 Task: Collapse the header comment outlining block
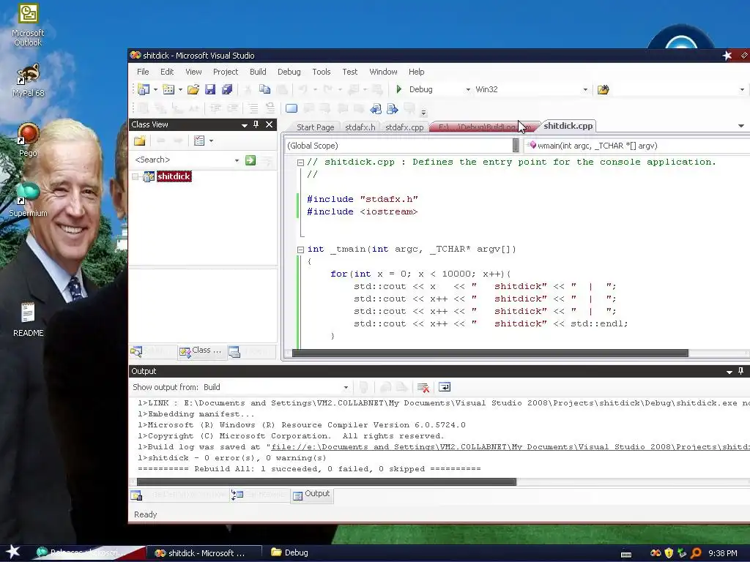[300, 162]
